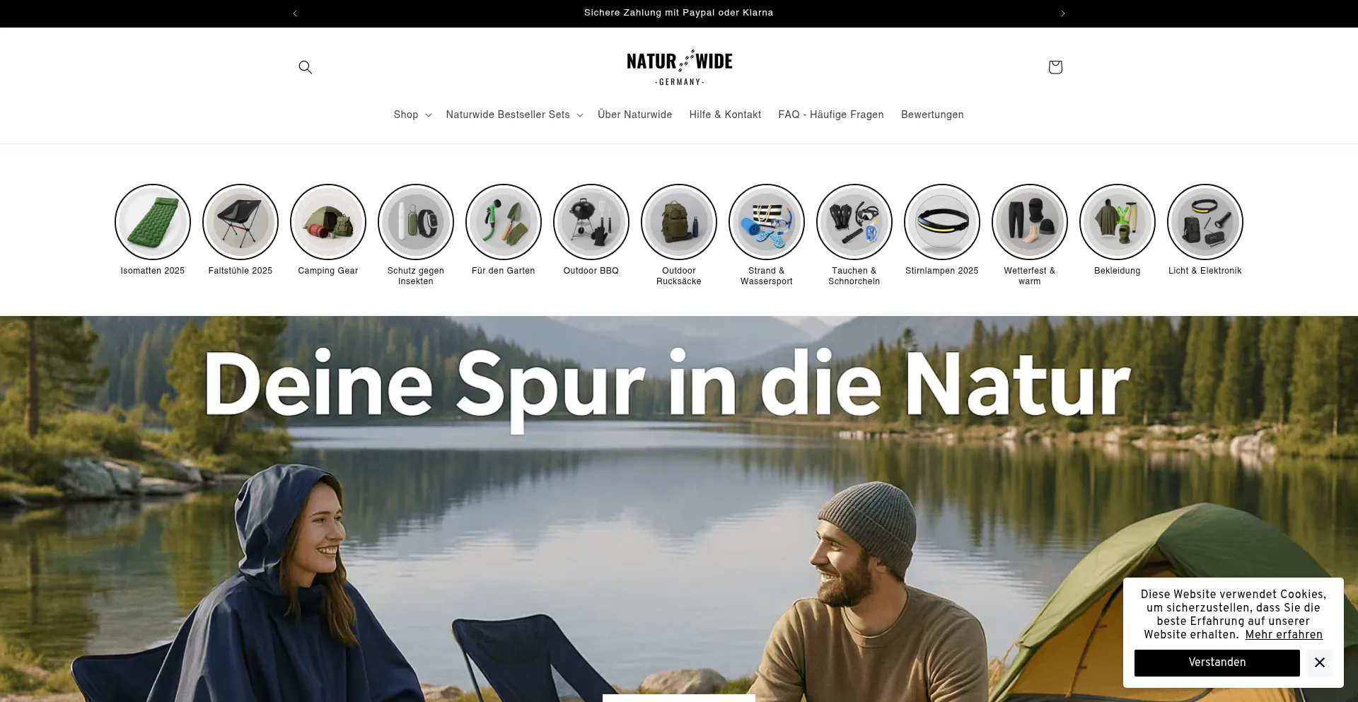1358x702 pixels.
Task: Open the shopping cart icon
Action: coord(1055,67)
